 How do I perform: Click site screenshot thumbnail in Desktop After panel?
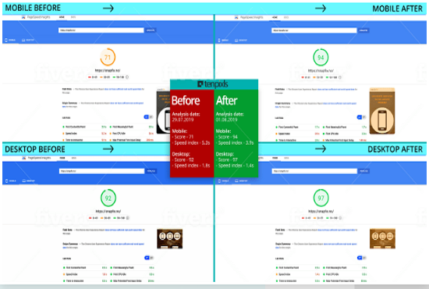[x=382, y=238]
